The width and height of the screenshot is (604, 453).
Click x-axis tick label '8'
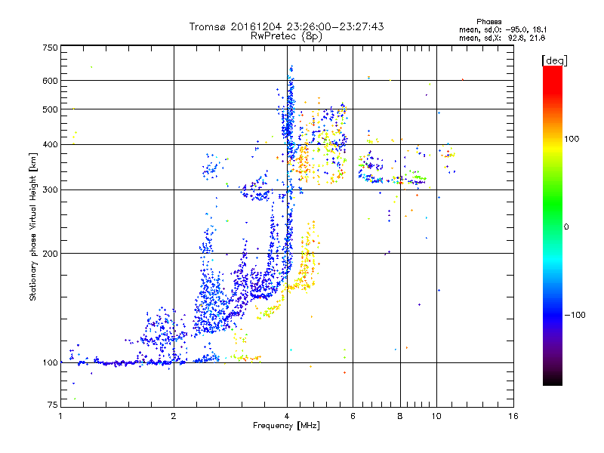pos(400,416)
